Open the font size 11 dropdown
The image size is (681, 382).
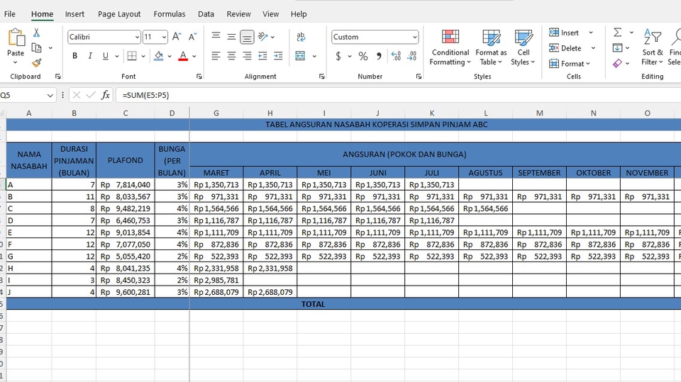pyautogui.click(x=164, y=37)
